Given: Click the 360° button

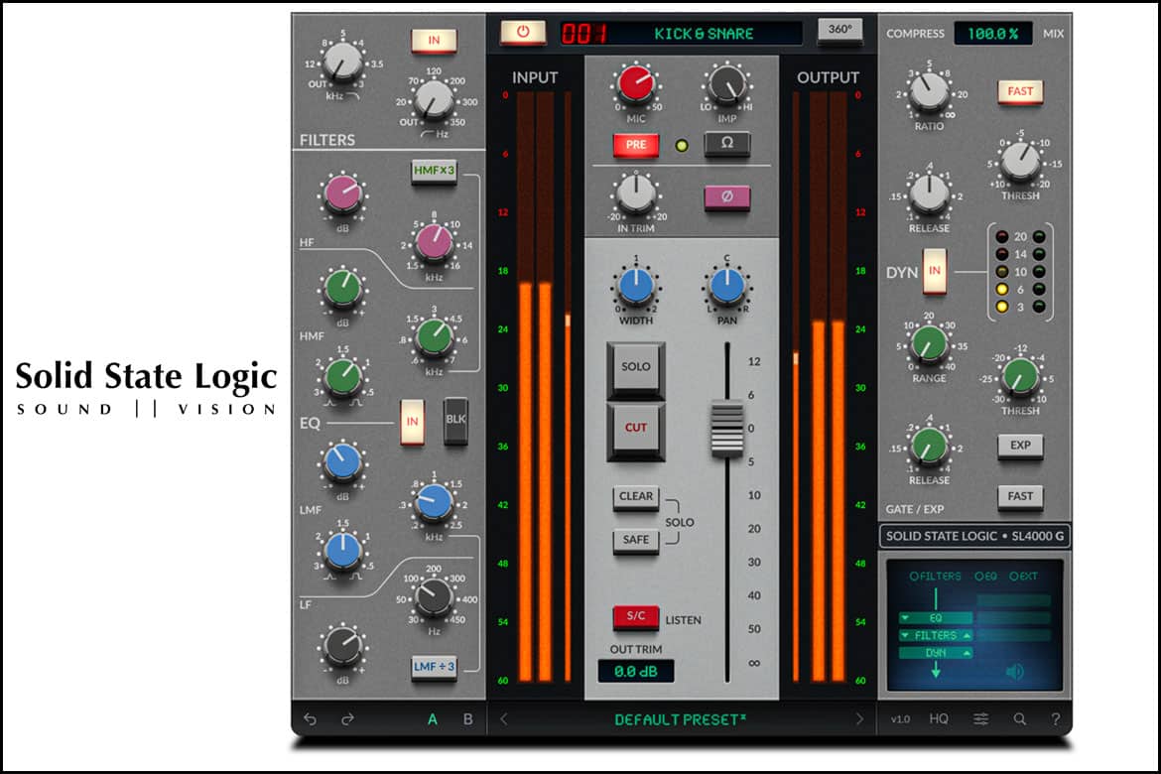Looking at the screenshot, I should pos(839,30).
